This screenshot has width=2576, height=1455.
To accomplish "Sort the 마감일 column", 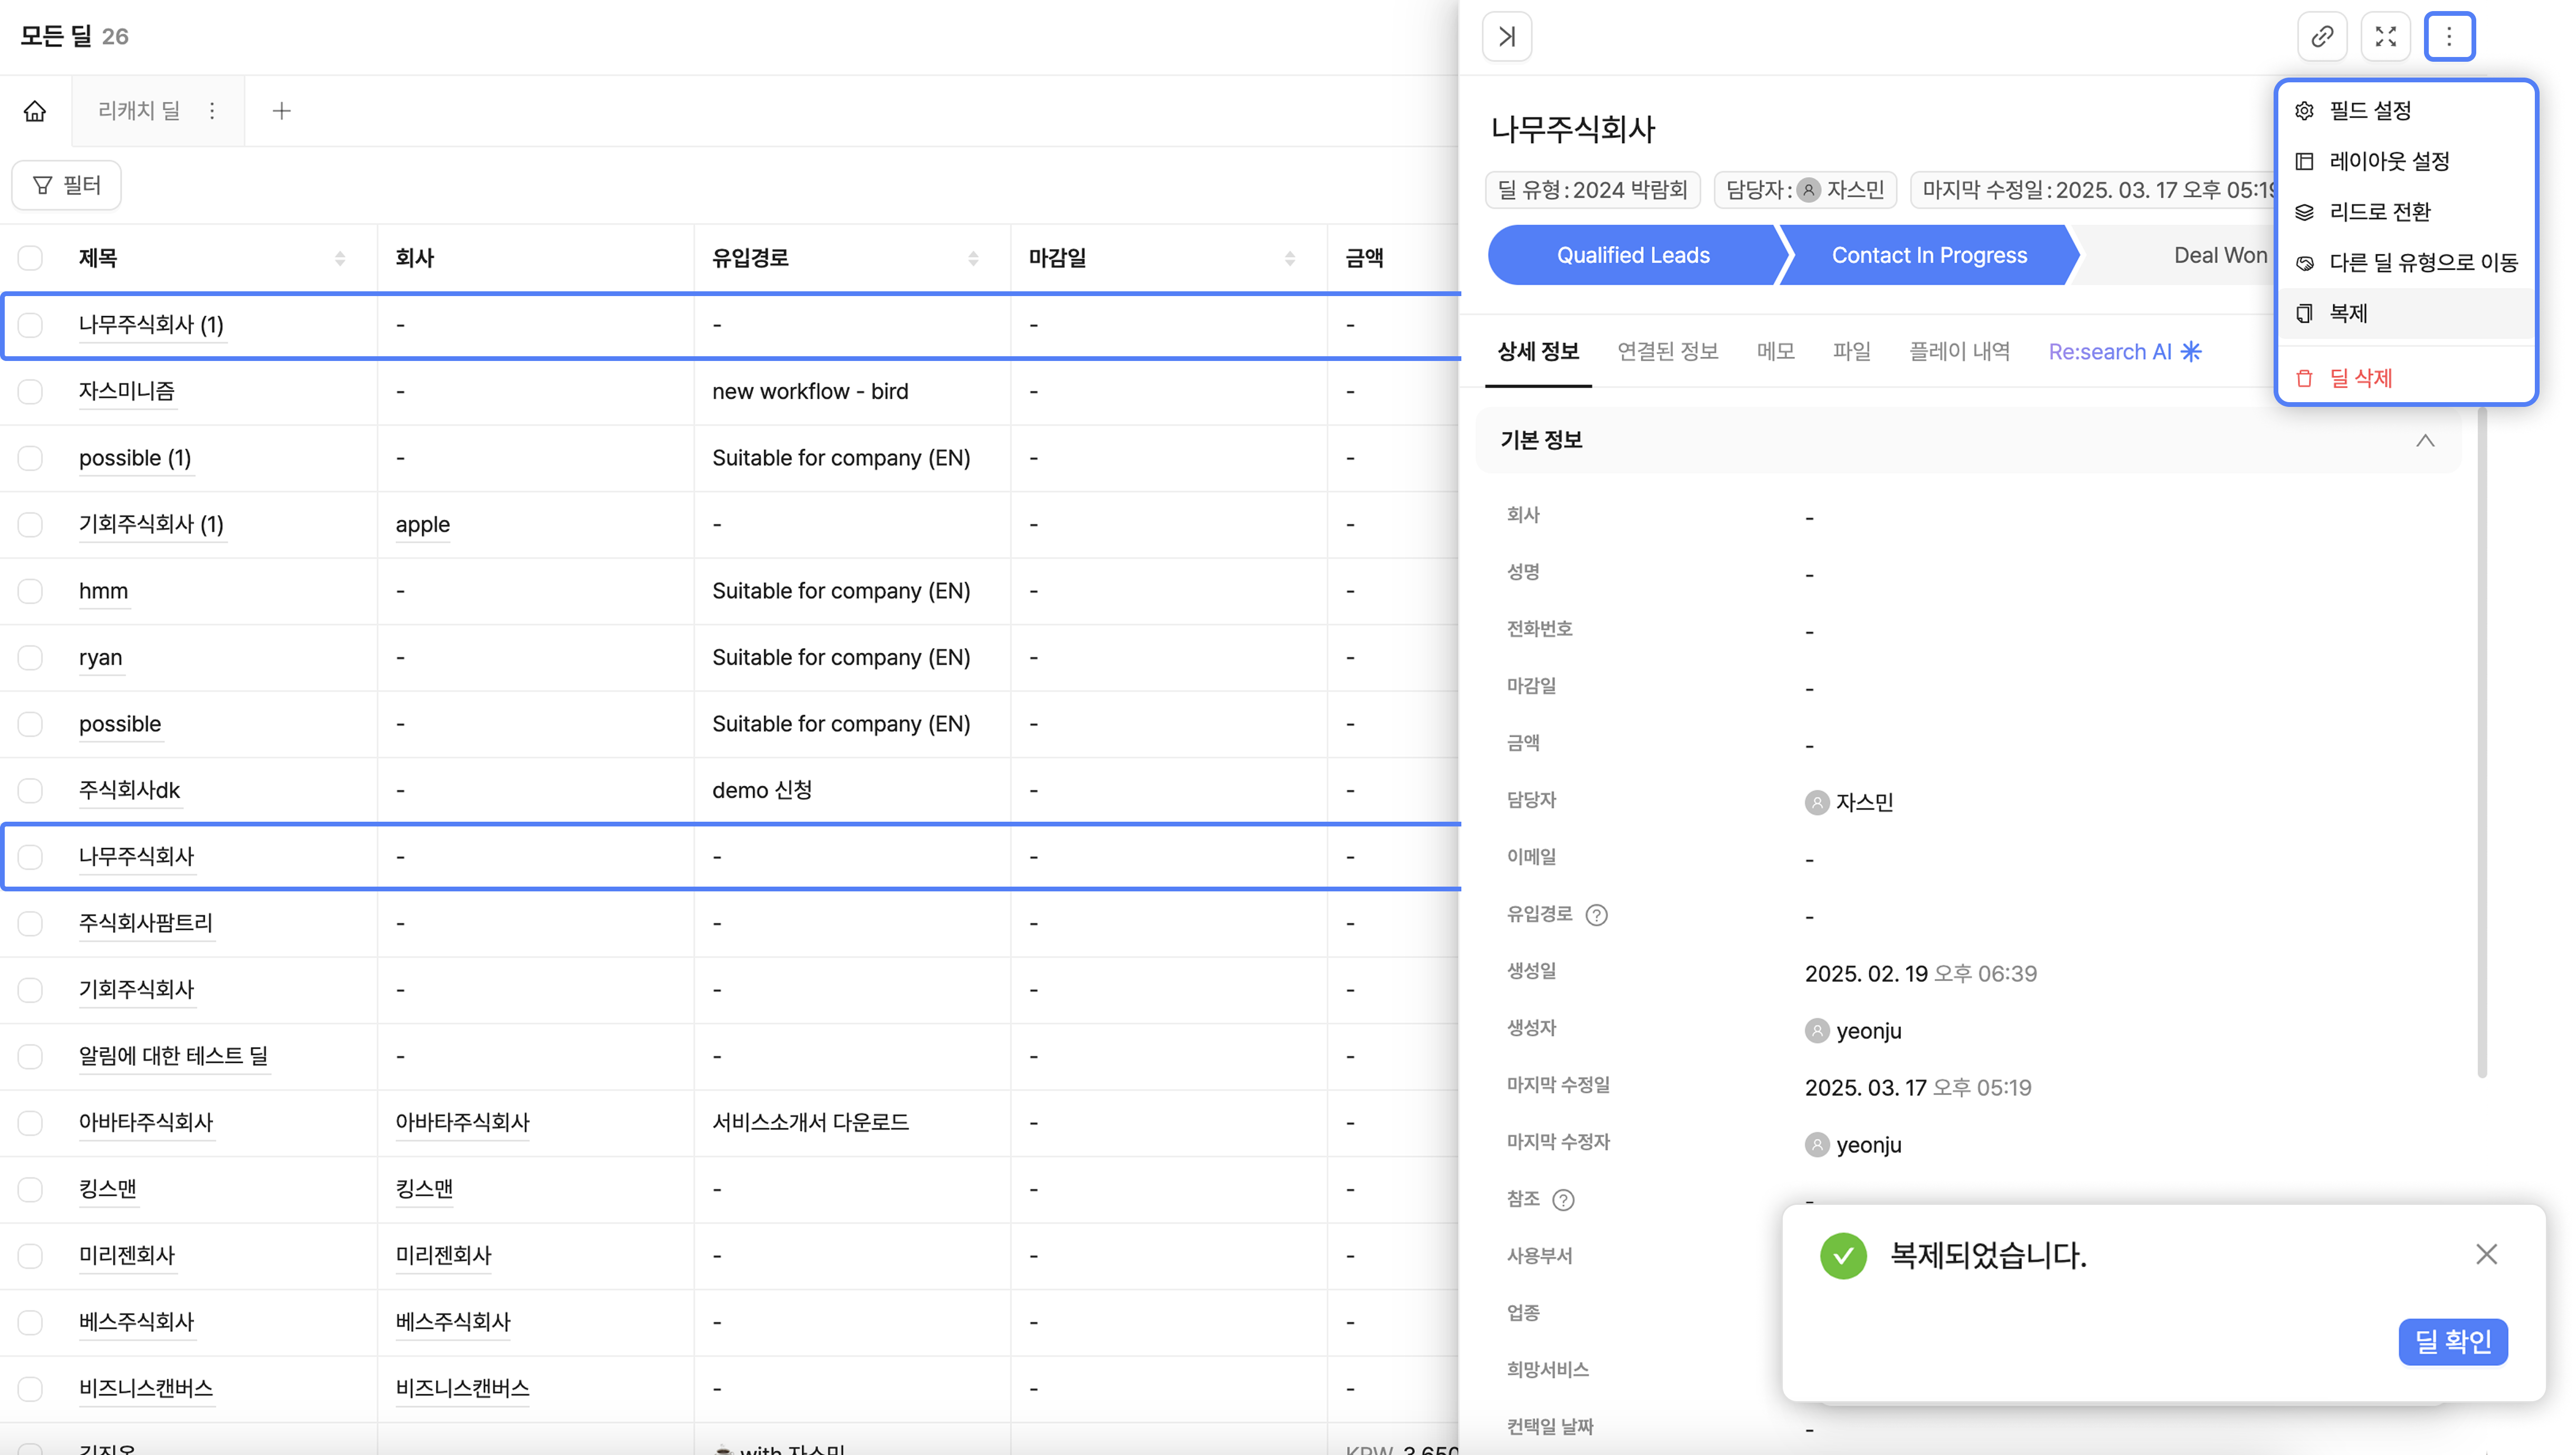I will 1289,258.
